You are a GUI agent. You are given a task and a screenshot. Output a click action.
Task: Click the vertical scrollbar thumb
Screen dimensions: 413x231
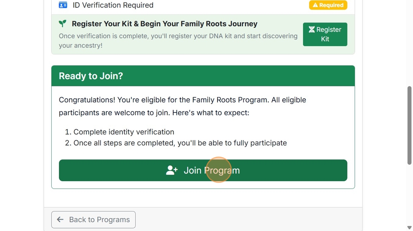click(409, 125)
